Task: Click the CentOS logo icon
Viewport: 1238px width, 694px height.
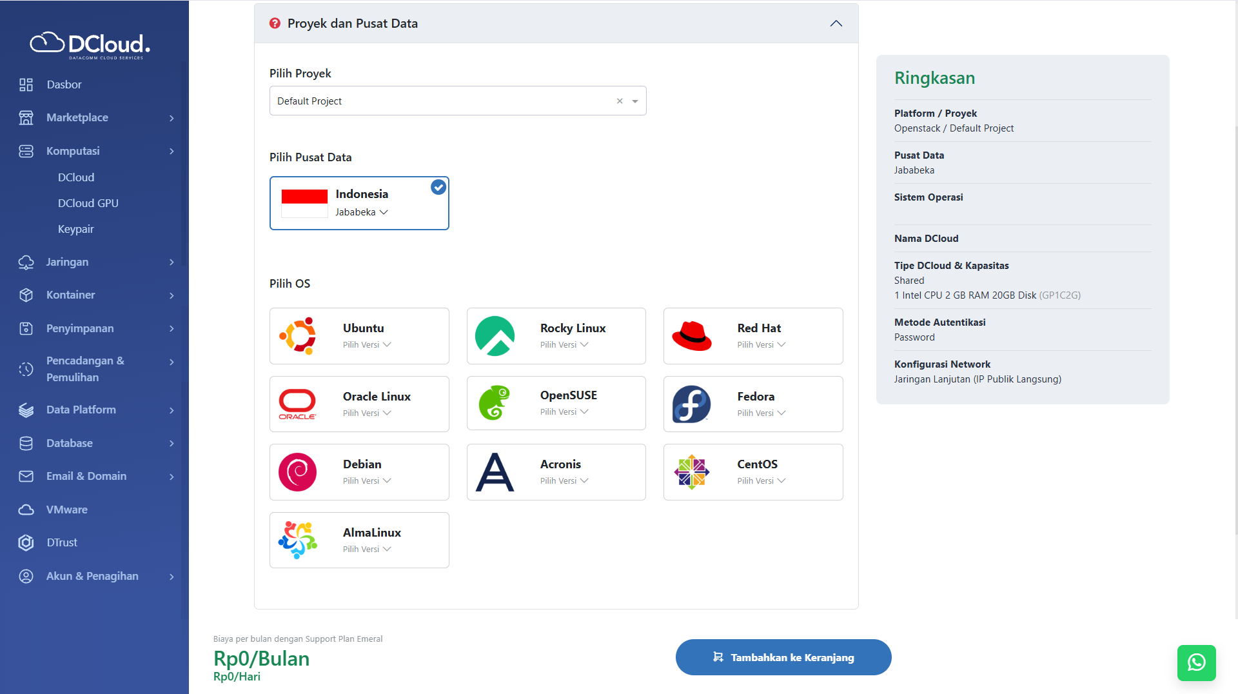Action: point(691,472)
